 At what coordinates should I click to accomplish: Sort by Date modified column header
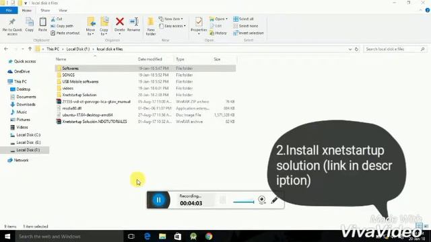150,59
